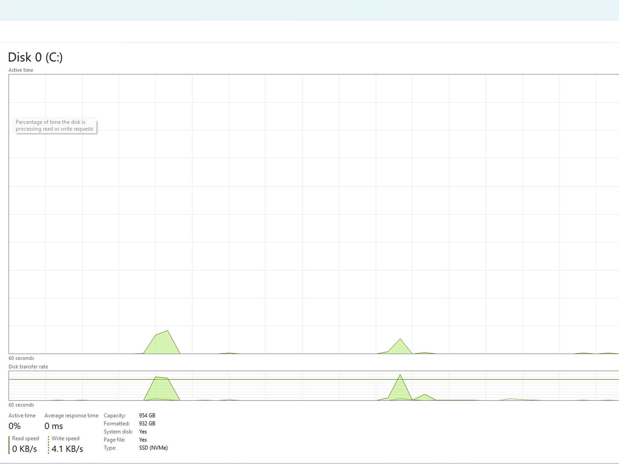Click the Disk 0 (C:) heading

(35, 57)
